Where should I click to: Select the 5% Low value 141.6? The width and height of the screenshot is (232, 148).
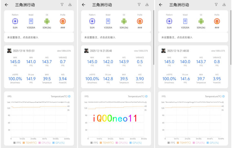185,79
